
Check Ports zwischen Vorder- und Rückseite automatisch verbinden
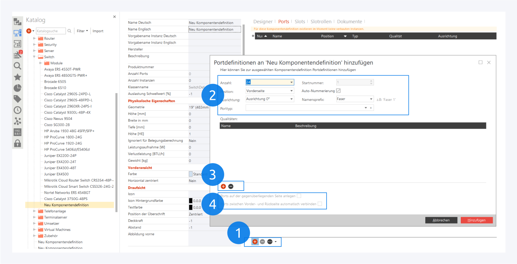click(320, 204)
